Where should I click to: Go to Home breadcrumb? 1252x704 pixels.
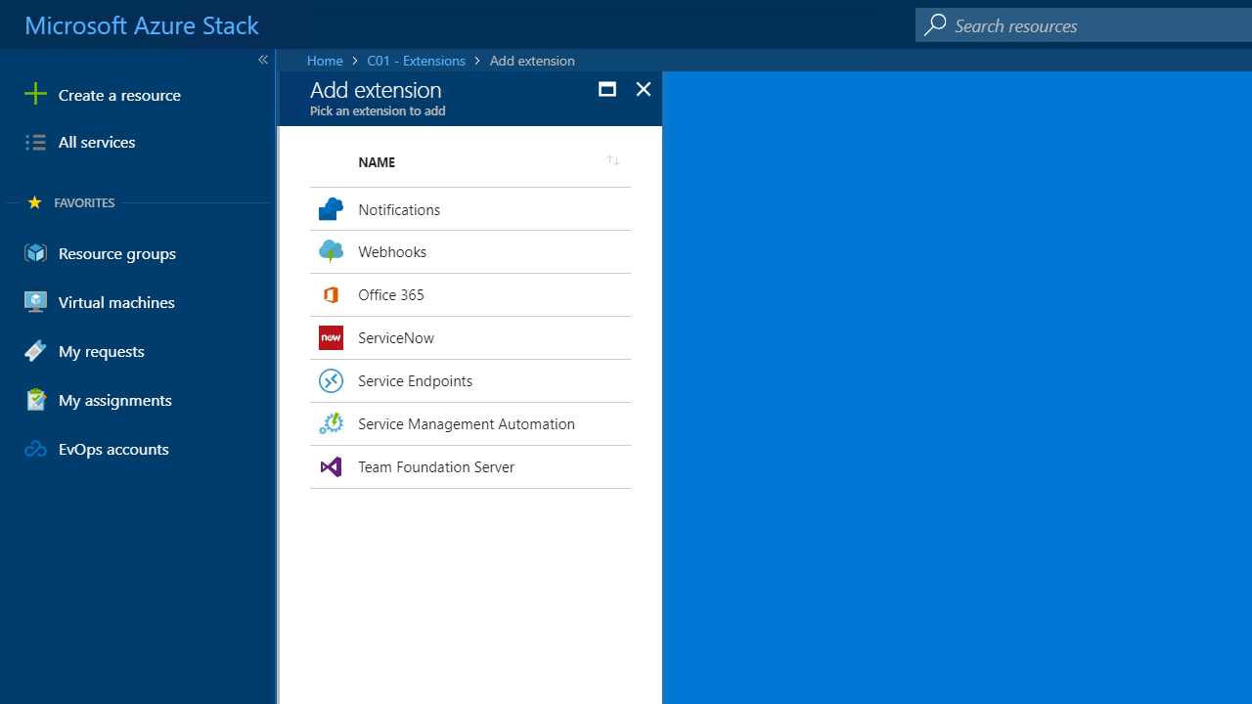click(325, 61)
